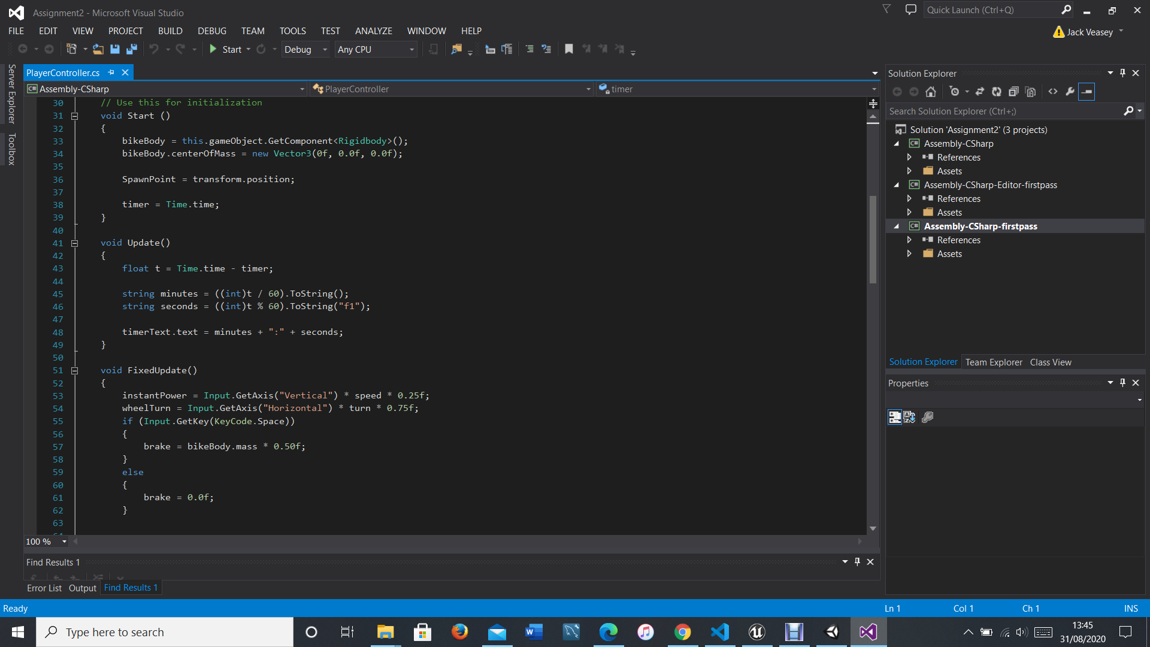Collapse the Assembly-CSharp-Editor-firstpass project node
The width and height of the screenshot is (1150, 647).
pos(897,185)
